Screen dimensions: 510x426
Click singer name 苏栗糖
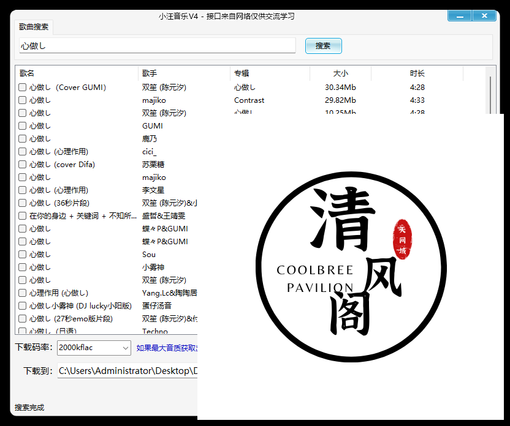(x=153, y=164)
